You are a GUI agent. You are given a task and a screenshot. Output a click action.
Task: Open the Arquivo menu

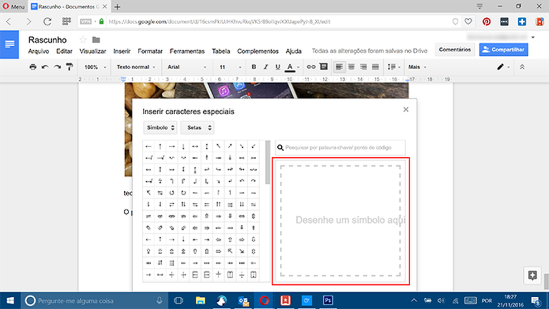tap(38, 51)
